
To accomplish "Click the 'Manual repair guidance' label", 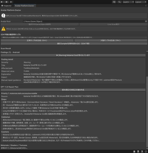I will (x=11, y=80).
